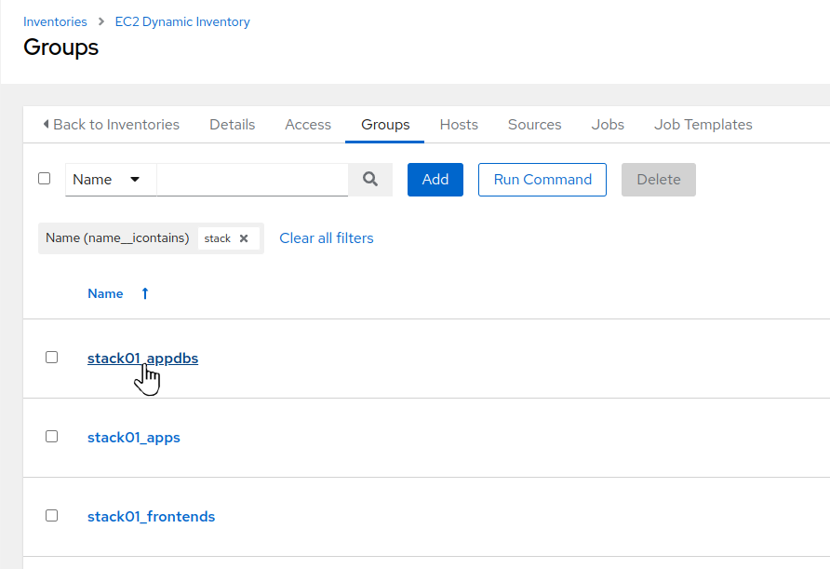Check the stack01_apps row checkbox

pos(51,437)
